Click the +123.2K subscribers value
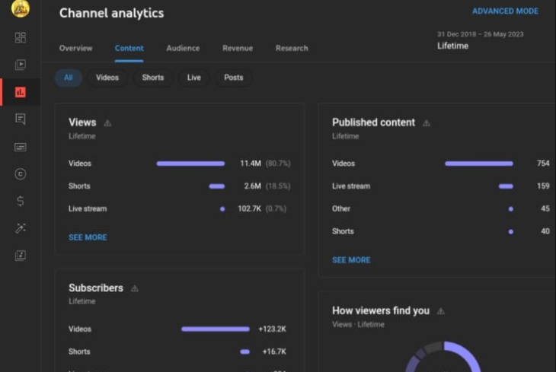The height and width of the screenshot is (372, 556). [273, 329]
